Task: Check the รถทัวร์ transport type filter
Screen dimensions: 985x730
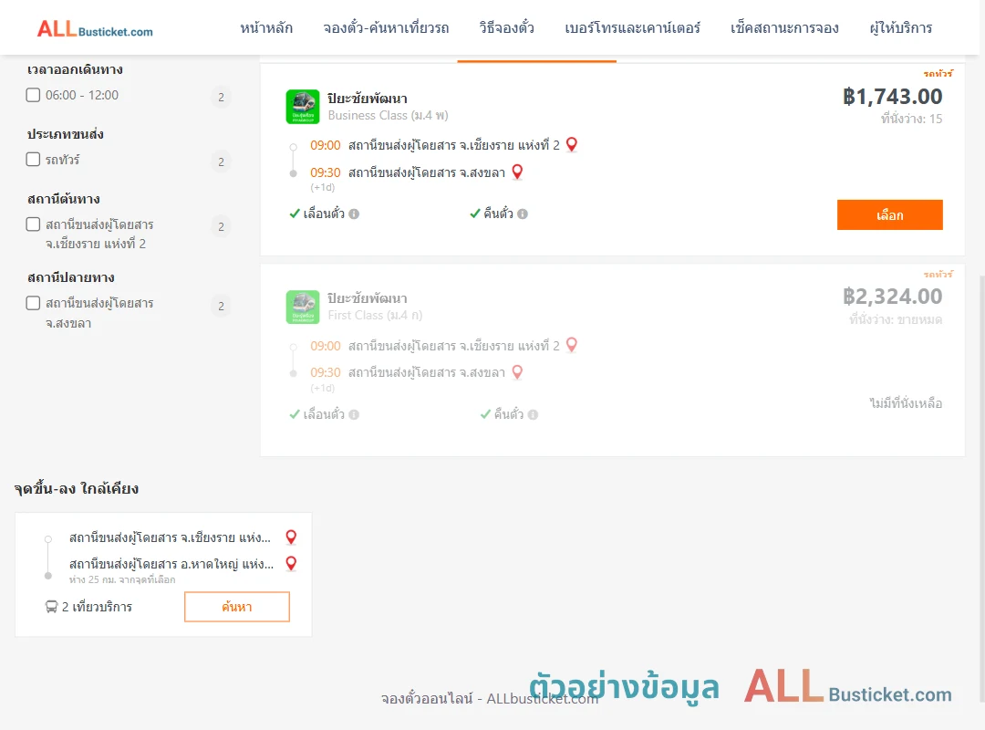Action: [34, 159]
